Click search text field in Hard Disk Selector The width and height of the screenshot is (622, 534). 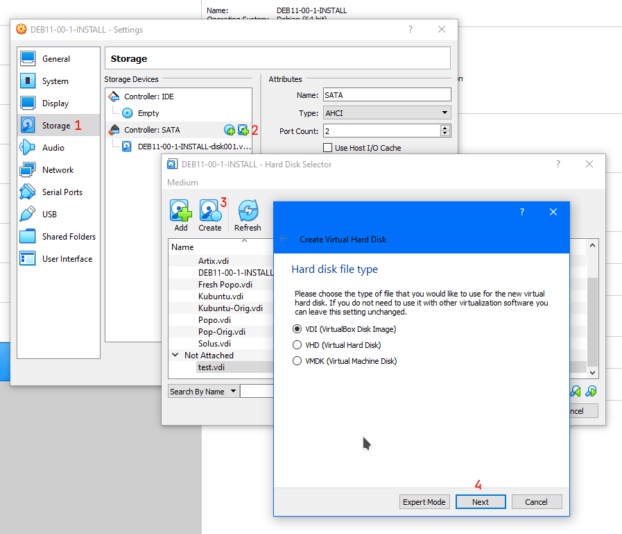[x=257, y=392]
